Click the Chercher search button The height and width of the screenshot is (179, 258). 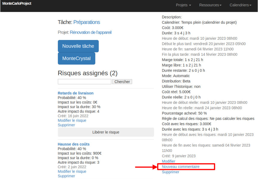point(122,82)
